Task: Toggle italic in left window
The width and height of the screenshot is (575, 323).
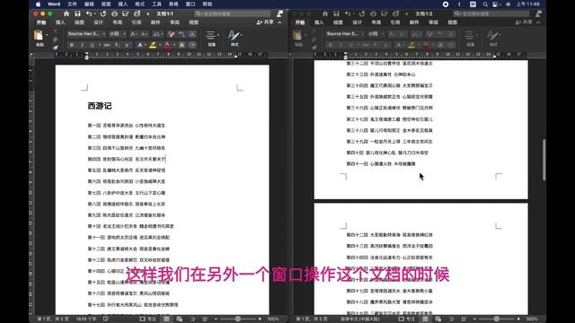Action: 82,45
